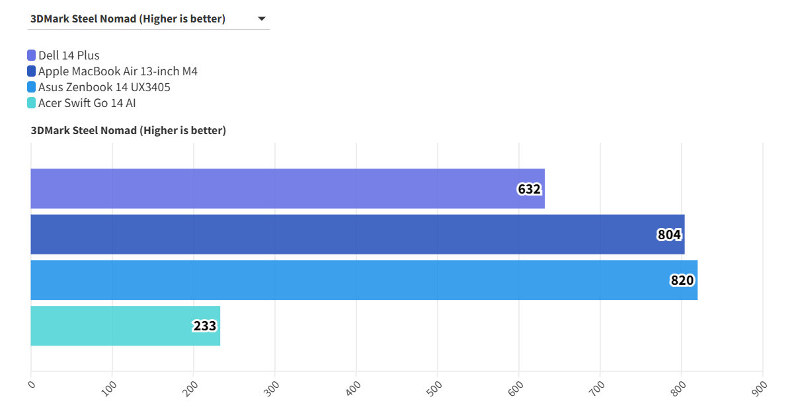Toggle the Dell 14 Plus series label
Viewport: 794px width, 409px height.
(69, 56)
